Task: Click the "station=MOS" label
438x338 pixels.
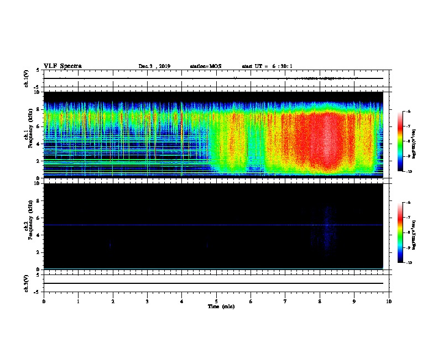Action: tap(206, 66)
